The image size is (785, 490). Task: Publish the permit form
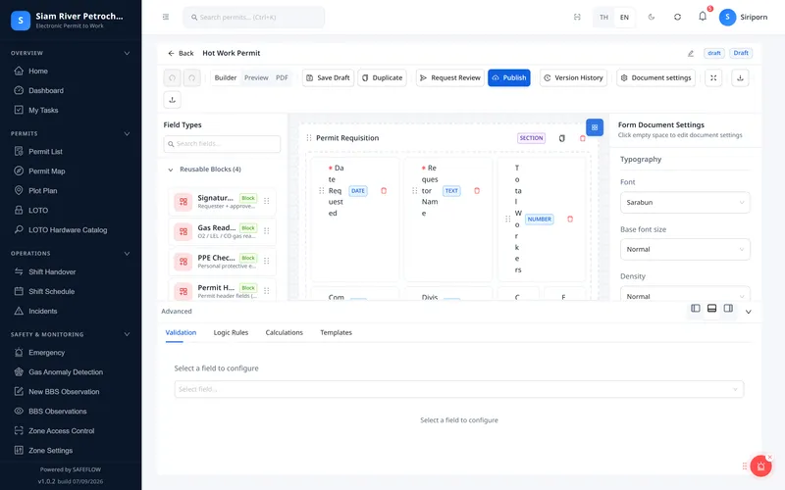coord(509,78)
